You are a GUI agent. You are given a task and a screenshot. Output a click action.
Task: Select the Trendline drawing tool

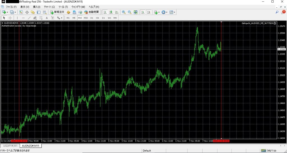[x=29, y=18]
